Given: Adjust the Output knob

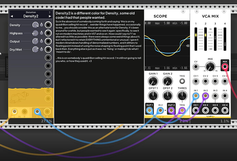Looking at the screenshot, I should 35,41.
